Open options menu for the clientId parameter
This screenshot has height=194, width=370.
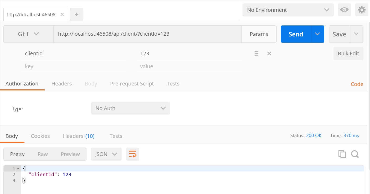point(256,53)
